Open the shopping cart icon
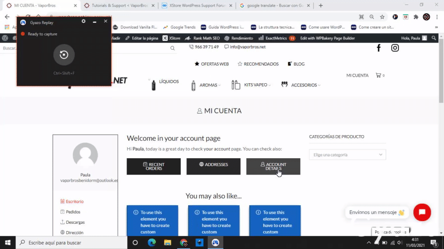 coord(378,75)
